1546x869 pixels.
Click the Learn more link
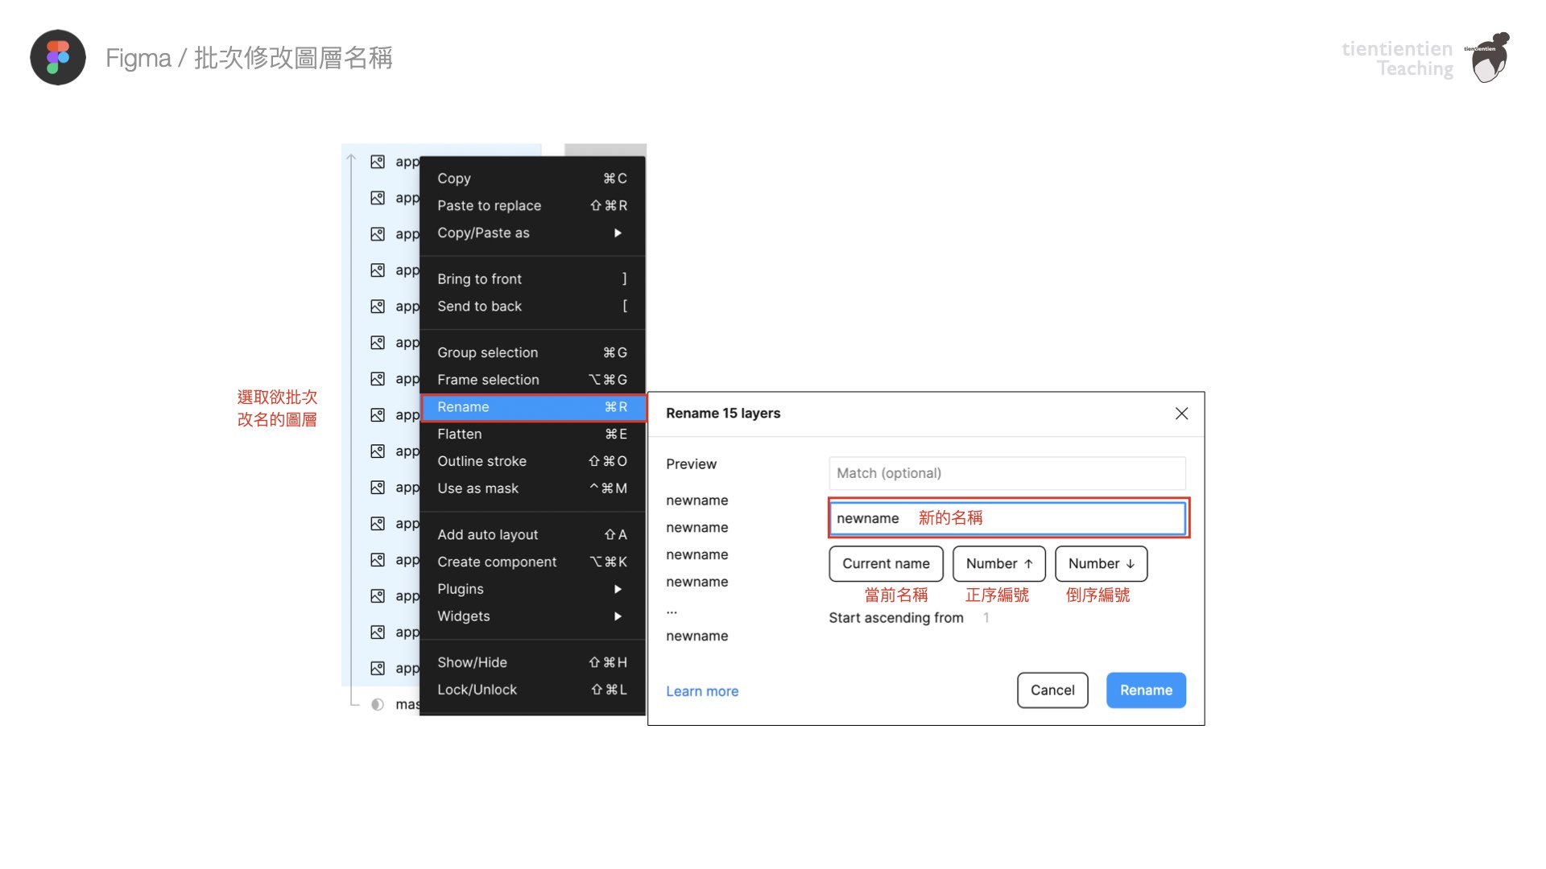click(x=701, y=690)
